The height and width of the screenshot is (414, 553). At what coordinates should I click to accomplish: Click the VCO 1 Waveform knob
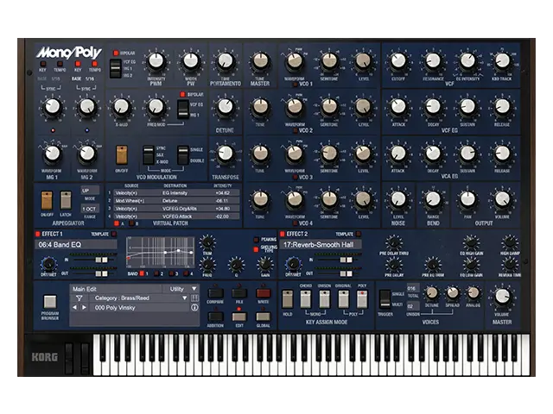[x=295, y=61]
